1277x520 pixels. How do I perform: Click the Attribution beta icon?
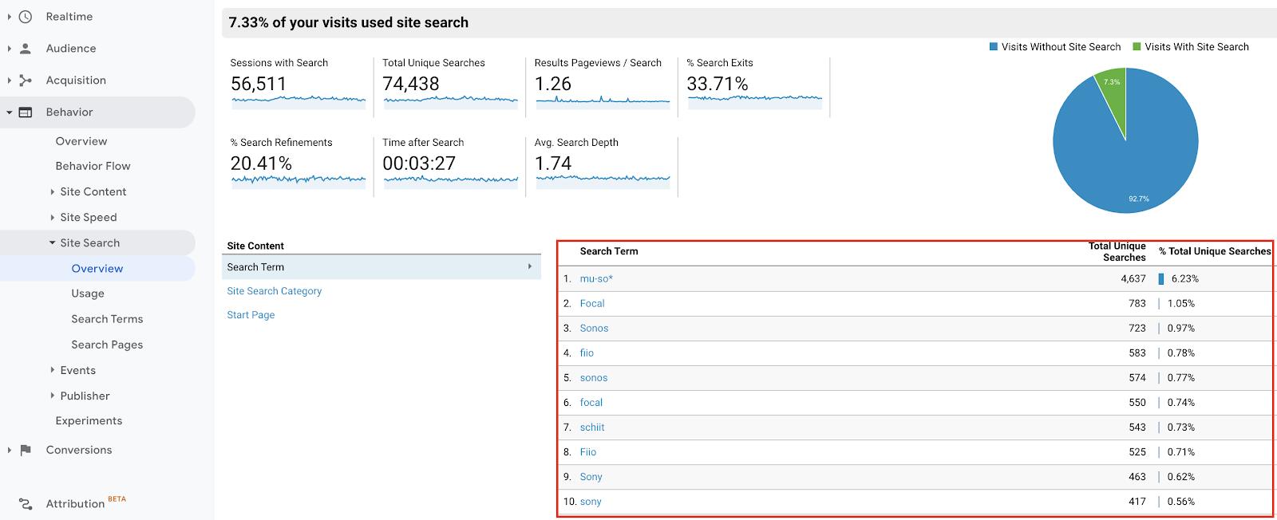26,504
